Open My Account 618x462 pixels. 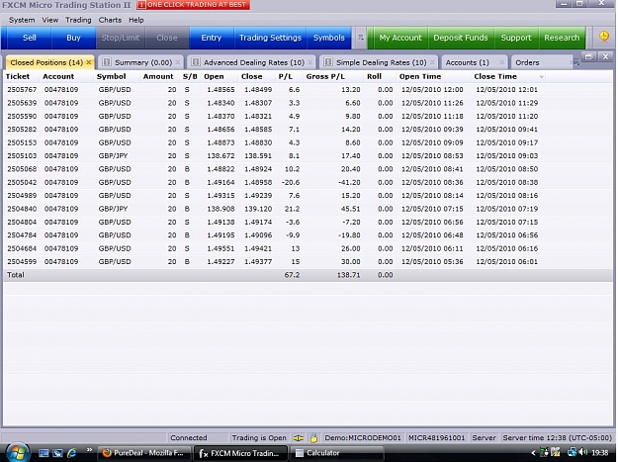[x=400, y=38]
